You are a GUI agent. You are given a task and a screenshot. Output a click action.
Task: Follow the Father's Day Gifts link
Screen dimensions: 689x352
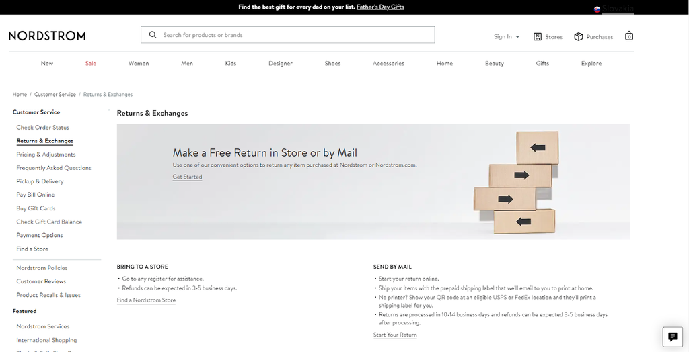381,7
